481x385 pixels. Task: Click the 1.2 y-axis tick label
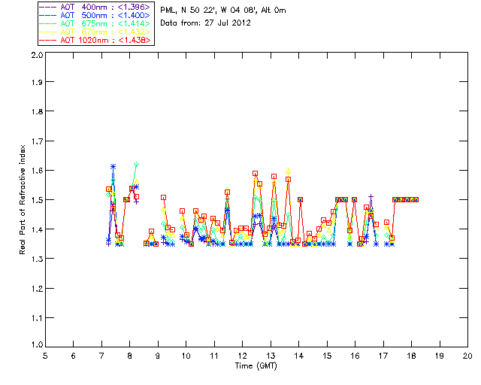(37, 289)
